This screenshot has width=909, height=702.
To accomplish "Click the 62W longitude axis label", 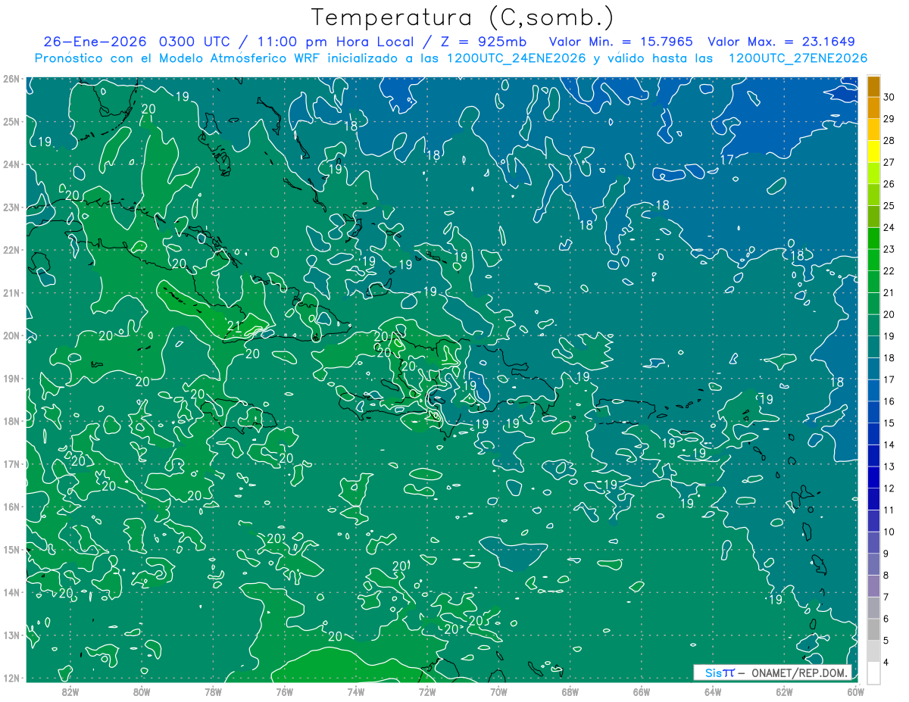I will coord(784,691).
